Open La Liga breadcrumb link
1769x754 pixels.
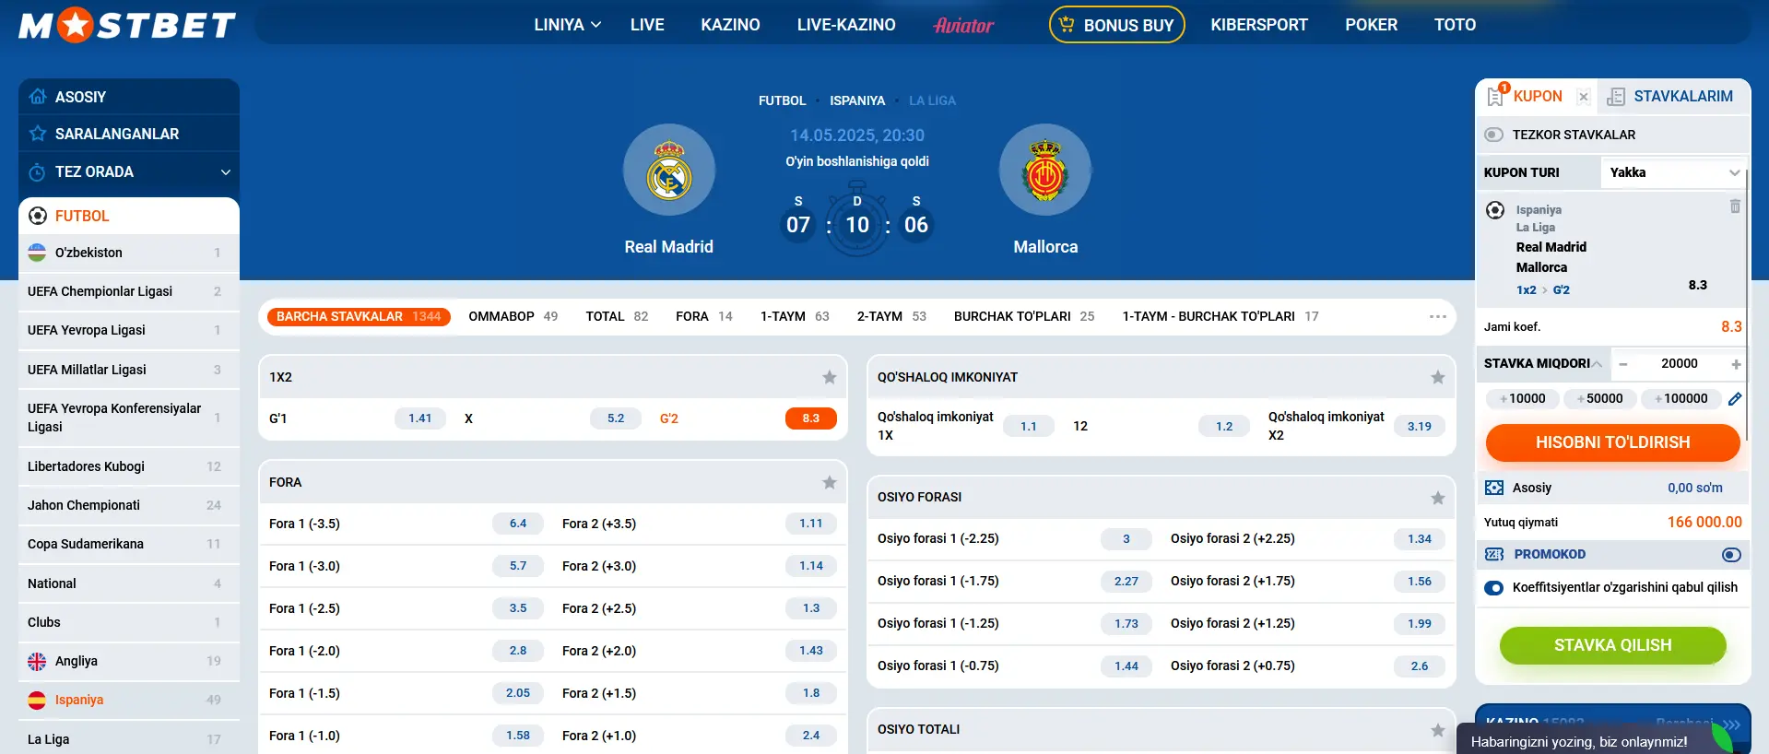point(932,100)
